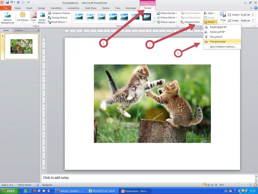Expand the Picture Border dropdown
Image resolution: width=258 pixels, height=194 pixels.
click(x=167, y=13)
